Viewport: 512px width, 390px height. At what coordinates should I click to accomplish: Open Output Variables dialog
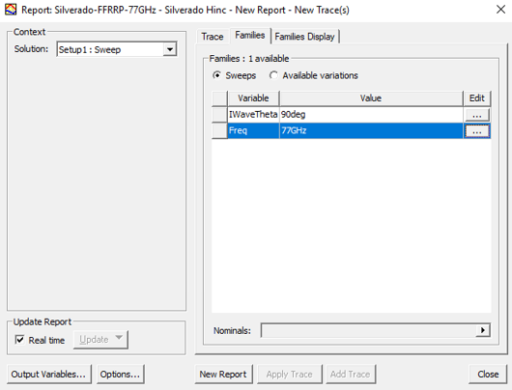(49, 374)
